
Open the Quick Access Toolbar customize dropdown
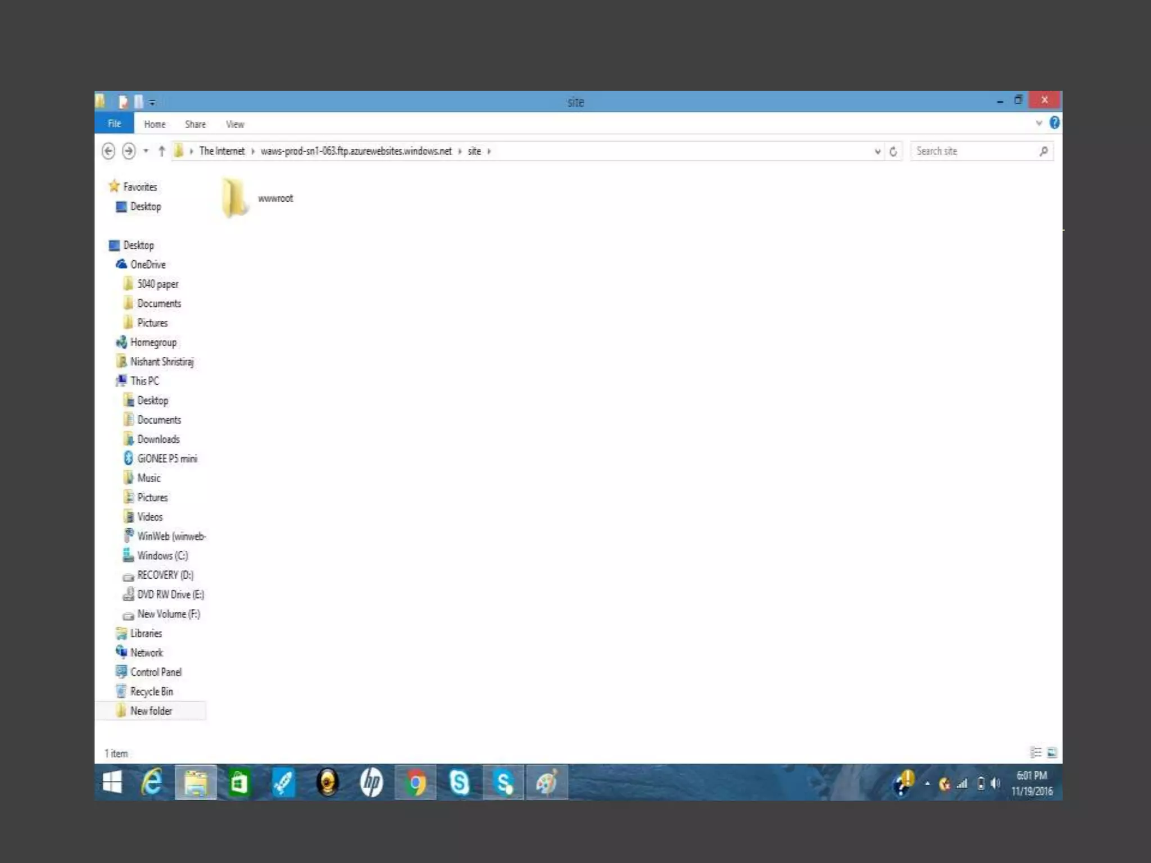[x=152, y=102]
